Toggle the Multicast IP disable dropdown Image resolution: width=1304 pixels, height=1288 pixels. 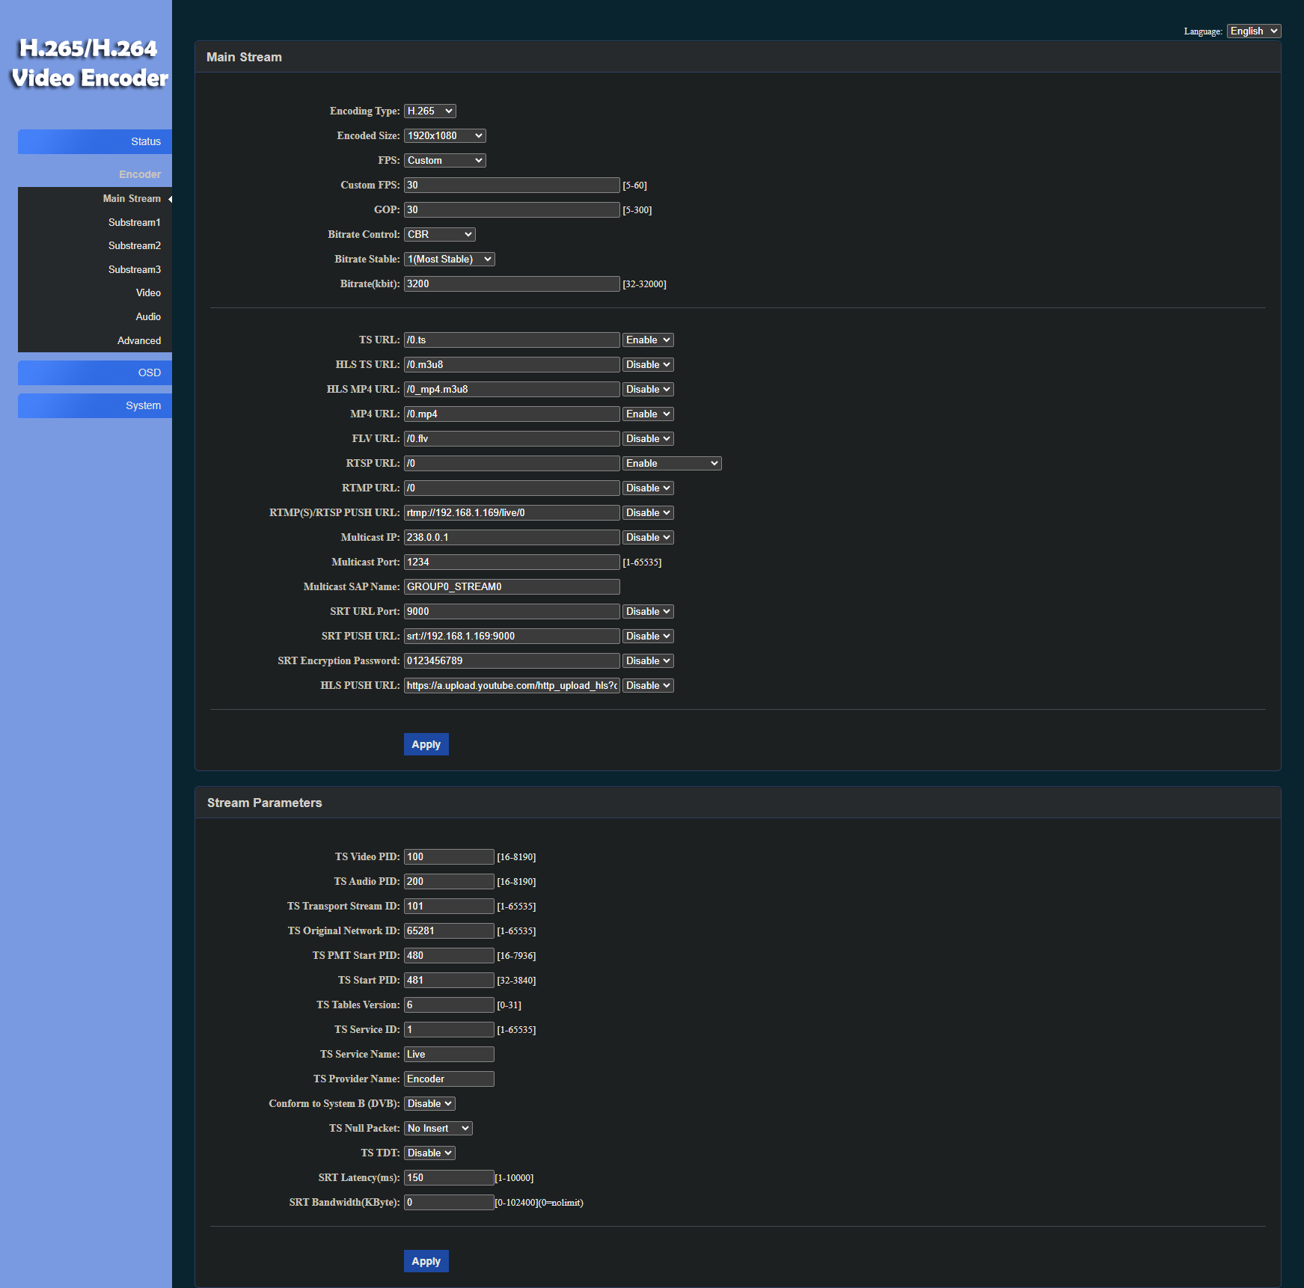(x=647, y=537)
